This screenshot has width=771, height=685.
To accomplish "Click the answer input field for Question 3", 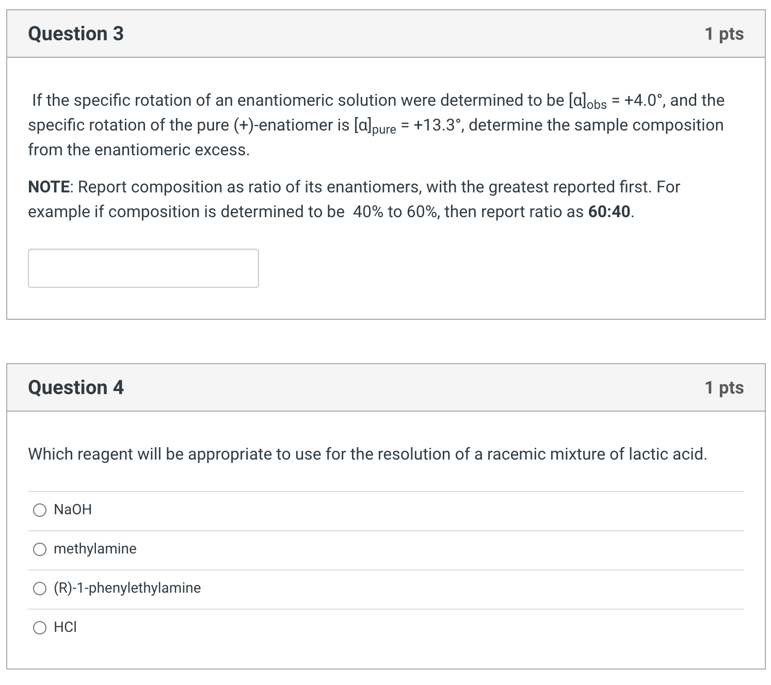I will pyautogui.click(x=143, y=268).
